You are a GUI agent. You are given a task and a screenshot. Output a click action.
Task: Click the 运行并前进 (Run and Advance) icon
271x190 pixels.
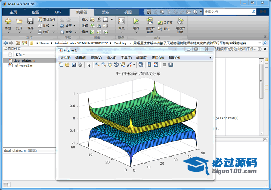pos(150,21)
